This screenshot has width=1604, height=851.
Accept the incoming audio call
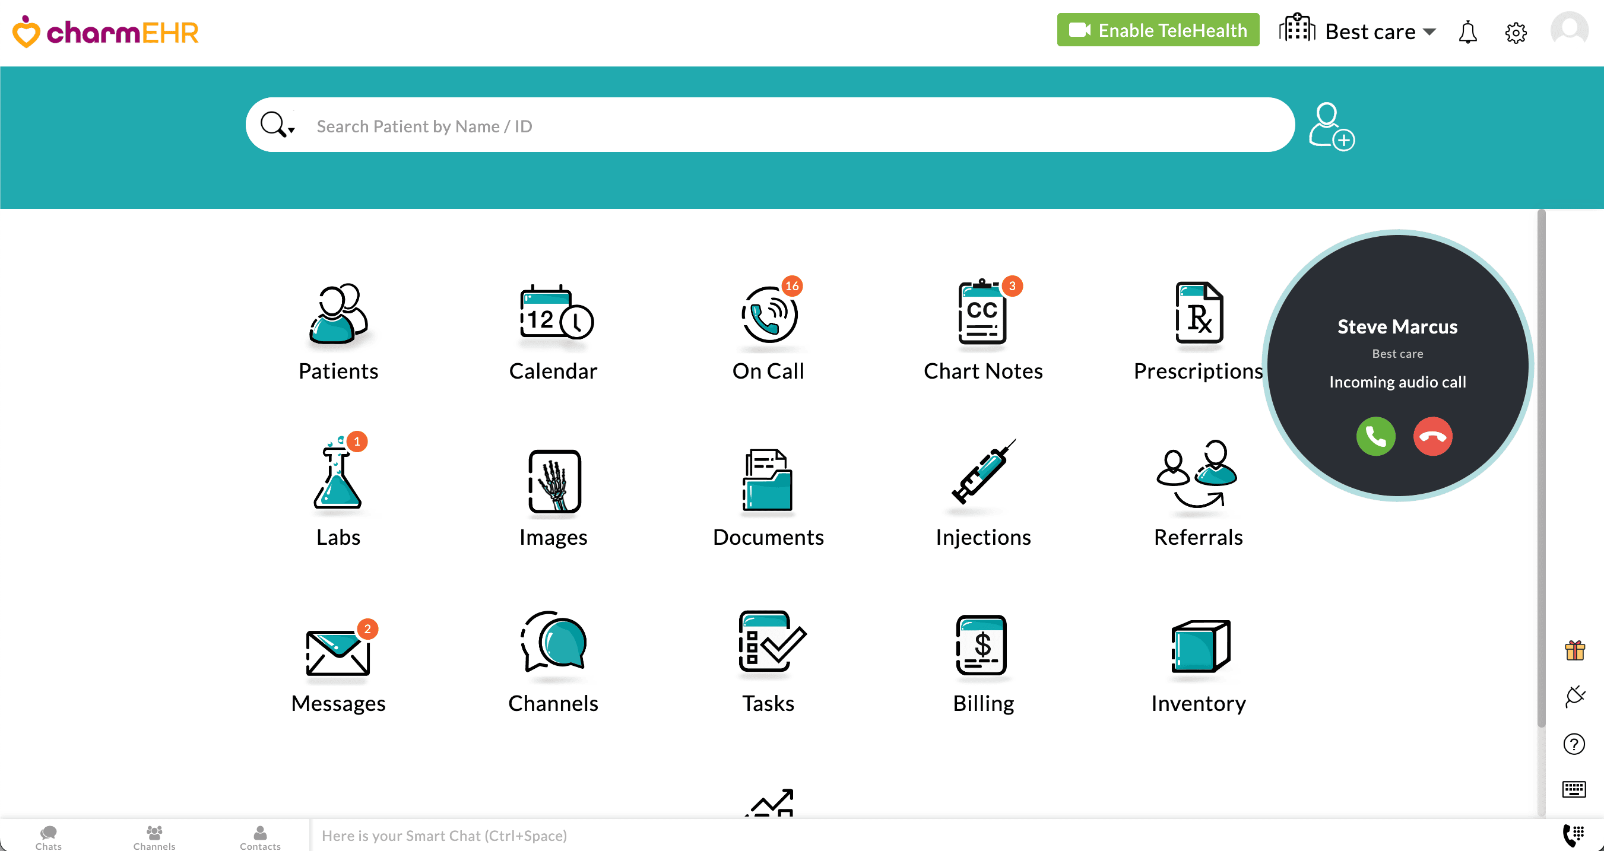pos(1375,436)
